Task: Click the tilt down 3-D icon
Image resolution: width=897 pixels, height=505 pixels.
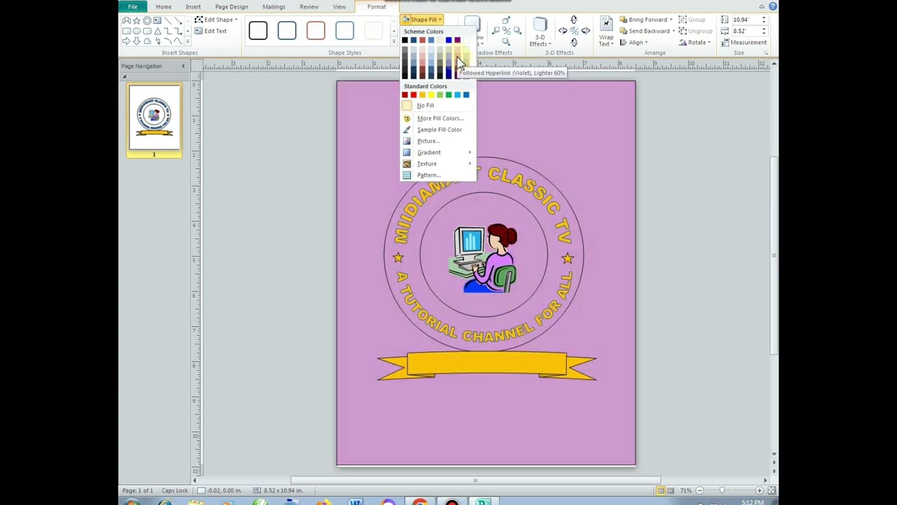Action: (574, 43)
